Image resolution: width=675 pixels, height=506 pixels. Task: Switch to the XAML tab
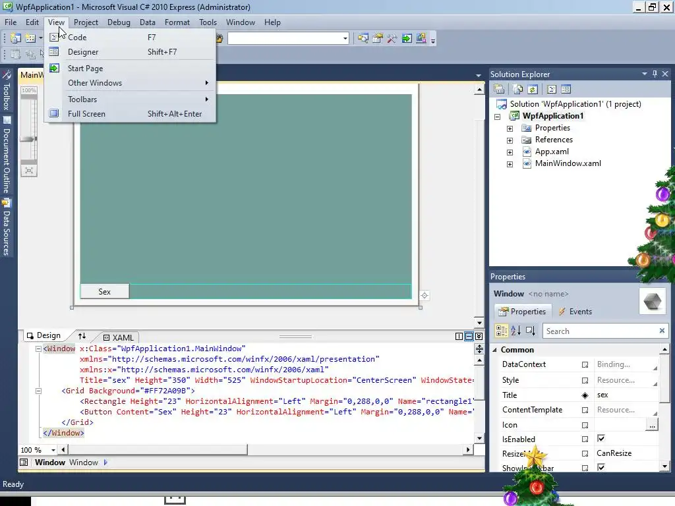coord(119,338)
